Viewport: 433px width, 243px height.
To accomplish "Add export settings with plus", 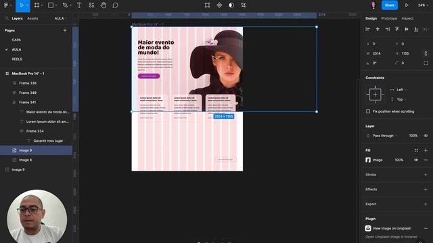I will click(x=426, y=204).
